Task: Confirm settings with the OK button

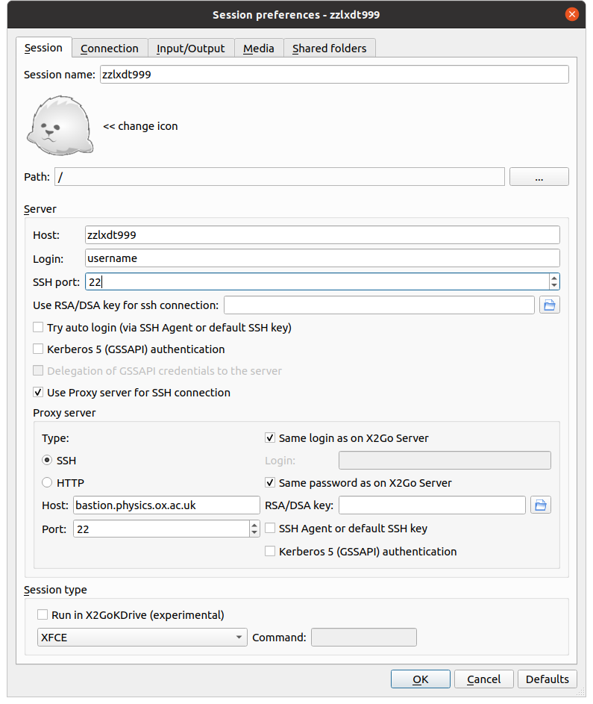Action: tap(420, 679)
